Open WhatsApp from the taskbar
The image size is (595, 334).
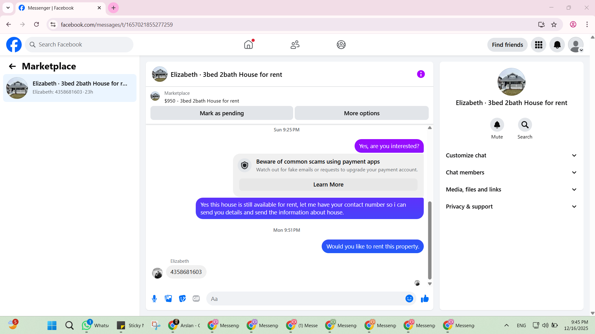[x=95, y=326]
